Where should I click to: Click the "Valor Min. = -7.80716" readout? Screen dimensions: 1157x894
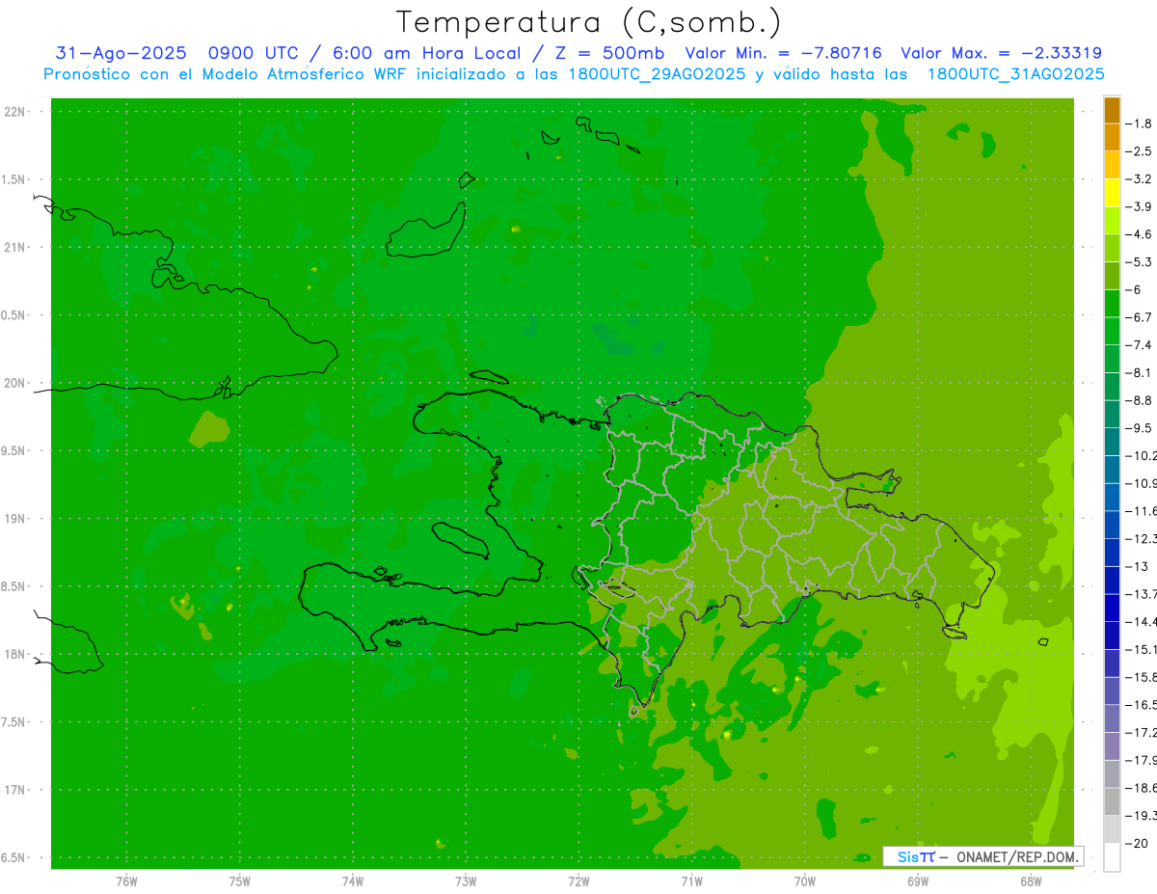[x=783, y=53]
